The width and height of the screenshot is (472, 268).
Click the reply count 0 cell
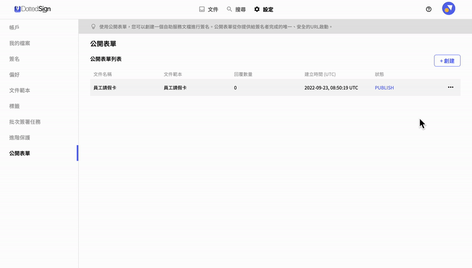pyautogui.click(x=235, y=87)
